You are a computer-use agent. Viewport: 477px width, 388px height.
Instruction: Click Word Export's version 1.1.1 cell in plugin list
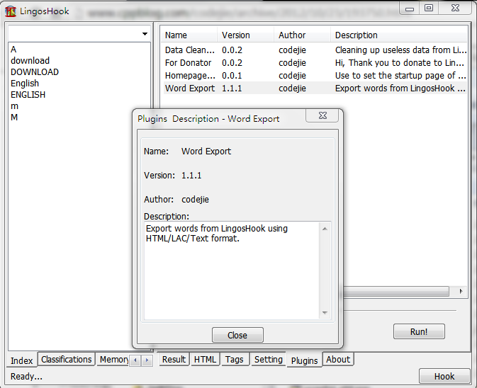(x=232, y=88)
